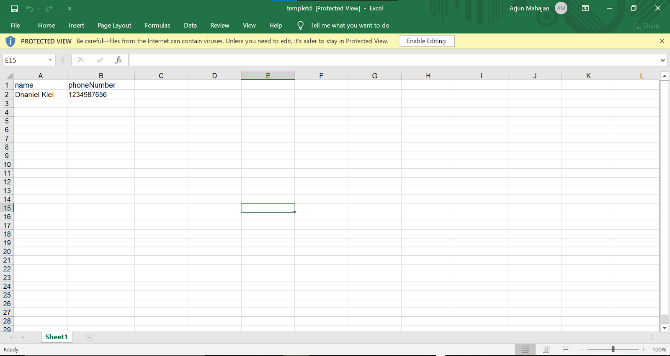The width and height of the screenshot is (670, 356).
Task: Click the Ready status text
Action: (11, 350)
